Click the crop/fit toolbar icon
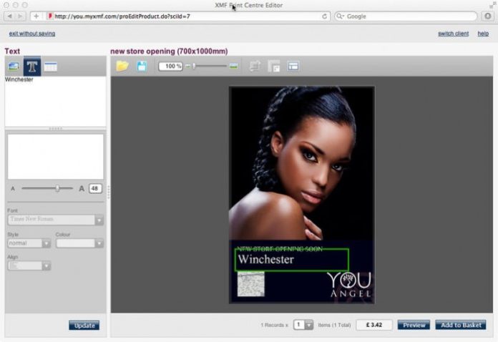 coord(255,66)
